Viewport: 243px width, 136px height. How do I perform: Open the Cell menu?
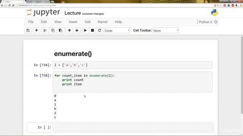88,22
